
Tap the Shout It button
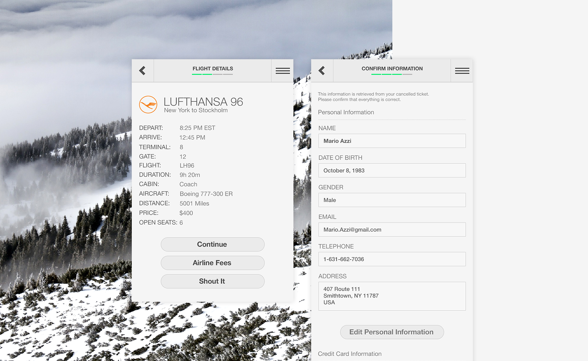click(212, 281)
